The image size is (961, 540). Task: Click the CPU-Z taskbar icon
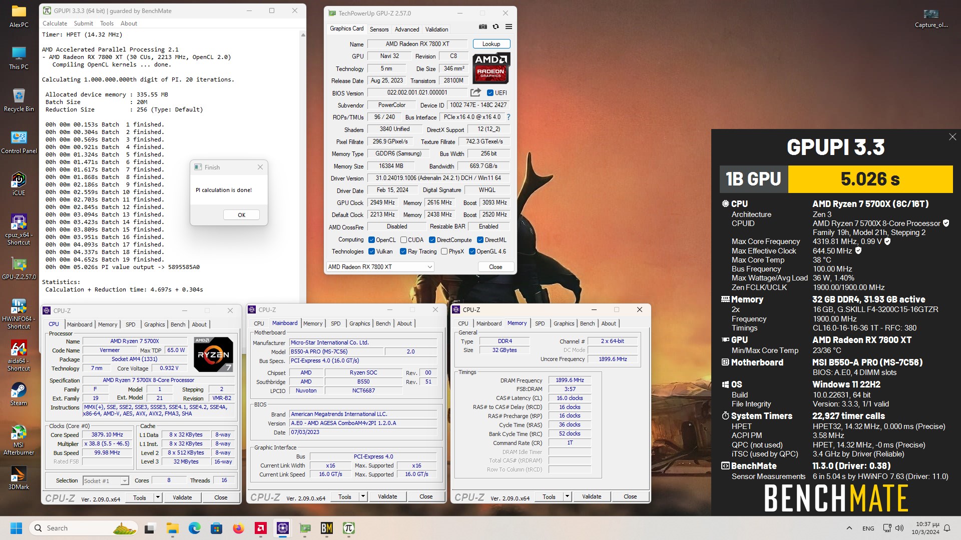point(283,528)
